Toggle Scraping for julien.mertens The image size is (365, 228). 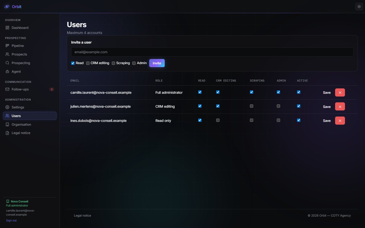(x=251, y=106)
